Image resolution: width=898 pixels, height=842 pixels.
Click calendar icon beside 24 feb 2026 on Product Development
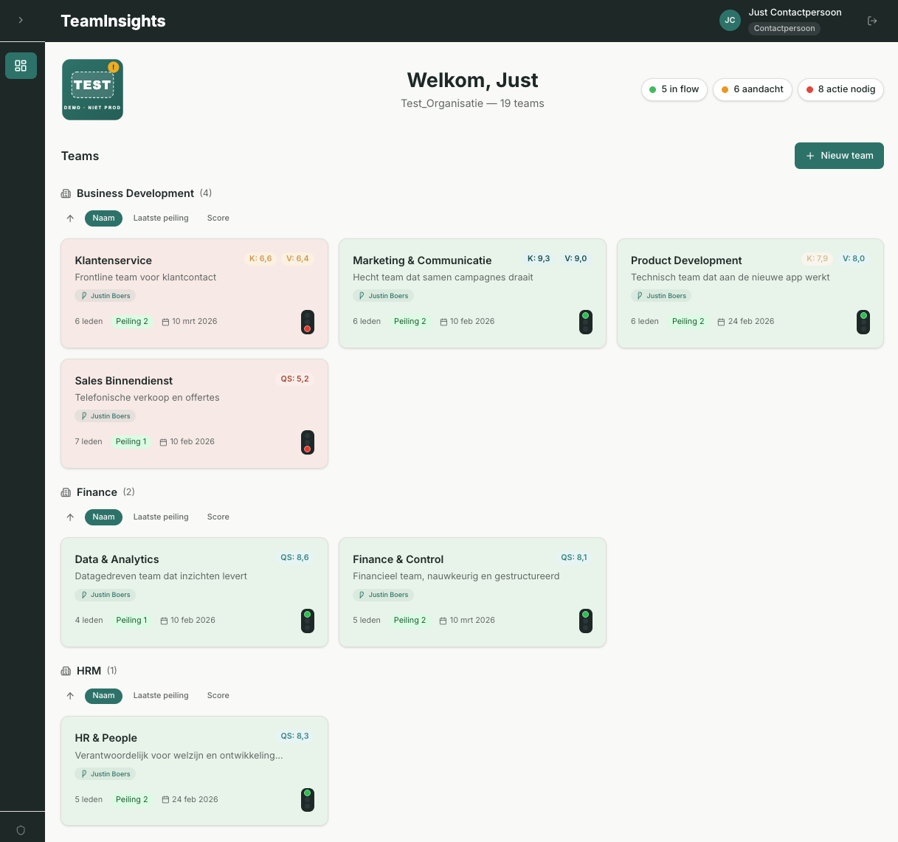coord(721,322)
